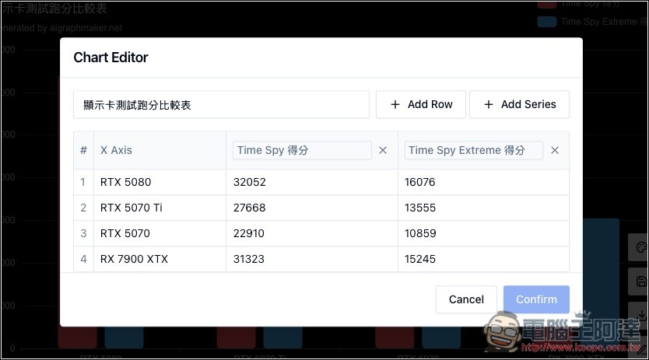Remove the Time Spy Extreme 得分 series column
This screenshot has width=649, height=360.
coord(555,150)
